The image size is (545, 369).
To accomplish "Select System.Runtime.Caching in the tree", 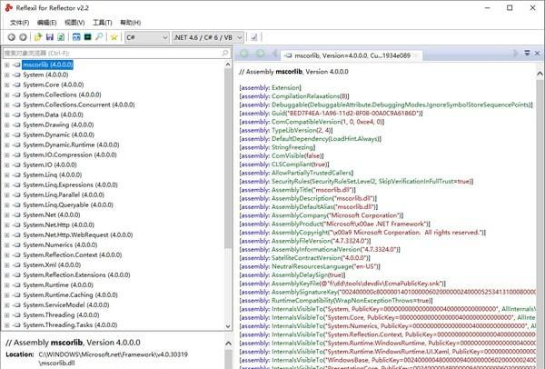I will (70, 294).
